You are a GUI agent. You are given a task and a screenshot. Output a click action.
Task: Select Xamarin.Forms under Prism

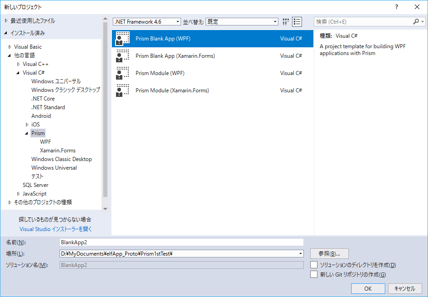tap(58, 151)
